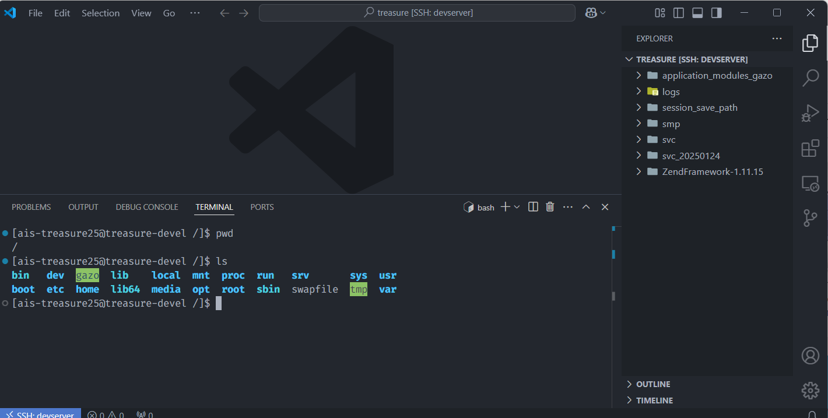The image size is (828, 418).
Task: Open the Remote Explorer icon
Action: [810, 184]
